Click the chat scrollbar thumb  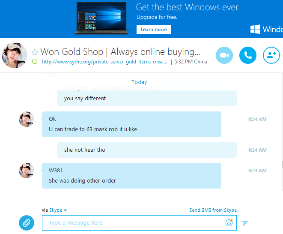pos(282,164)
